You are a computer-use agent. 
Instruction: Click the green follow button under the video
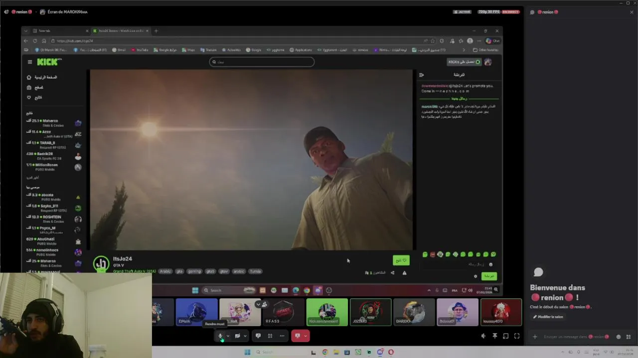tap(401, 260)
